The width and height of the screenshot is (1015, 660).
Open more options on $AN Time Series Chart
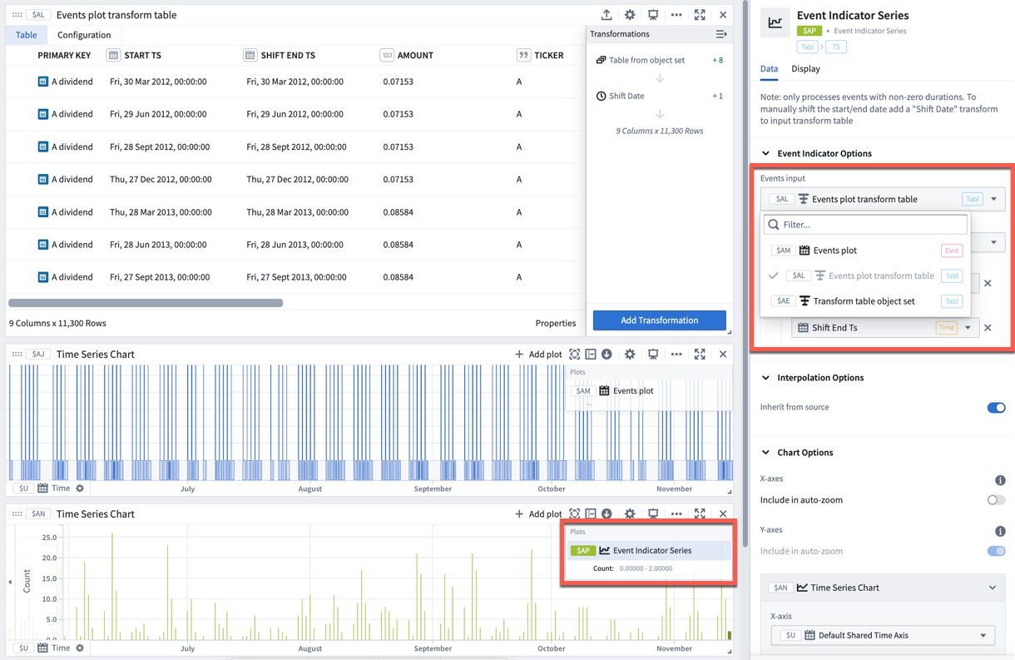[x=676, y=514]
